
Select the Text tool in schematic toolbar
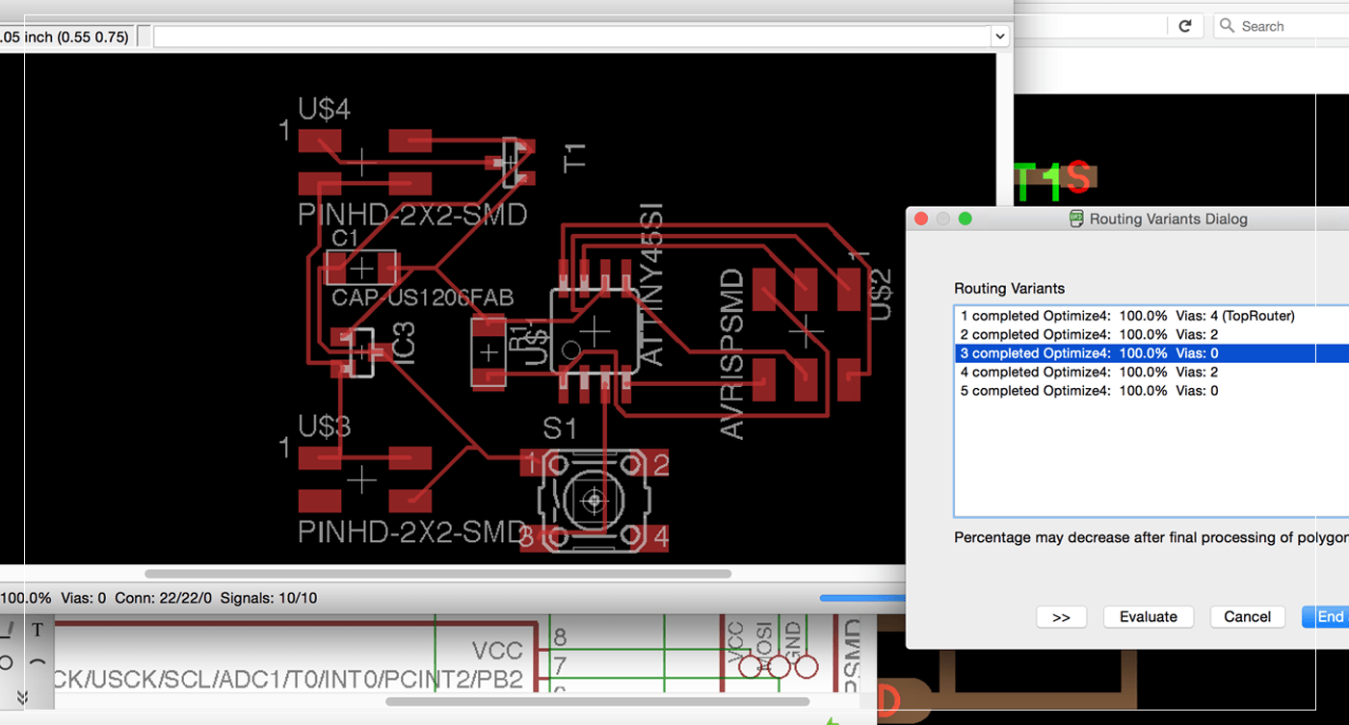tap(38, 631)
